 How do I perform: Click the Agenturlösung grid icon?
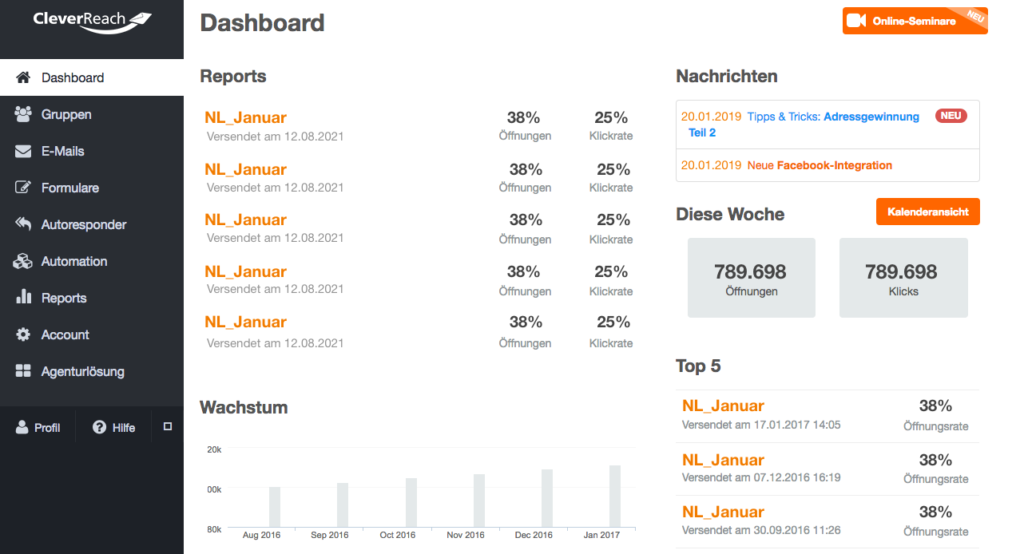tap(23, 371)
